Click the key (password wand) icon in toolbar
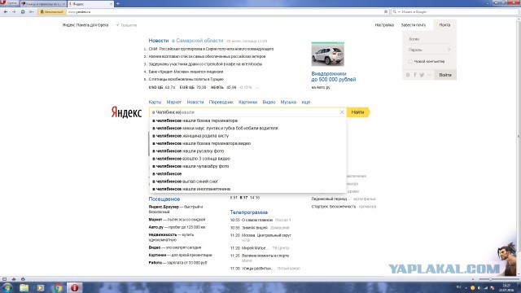The height and width of the screenshot is (293, 521). (x=31, y=11)
